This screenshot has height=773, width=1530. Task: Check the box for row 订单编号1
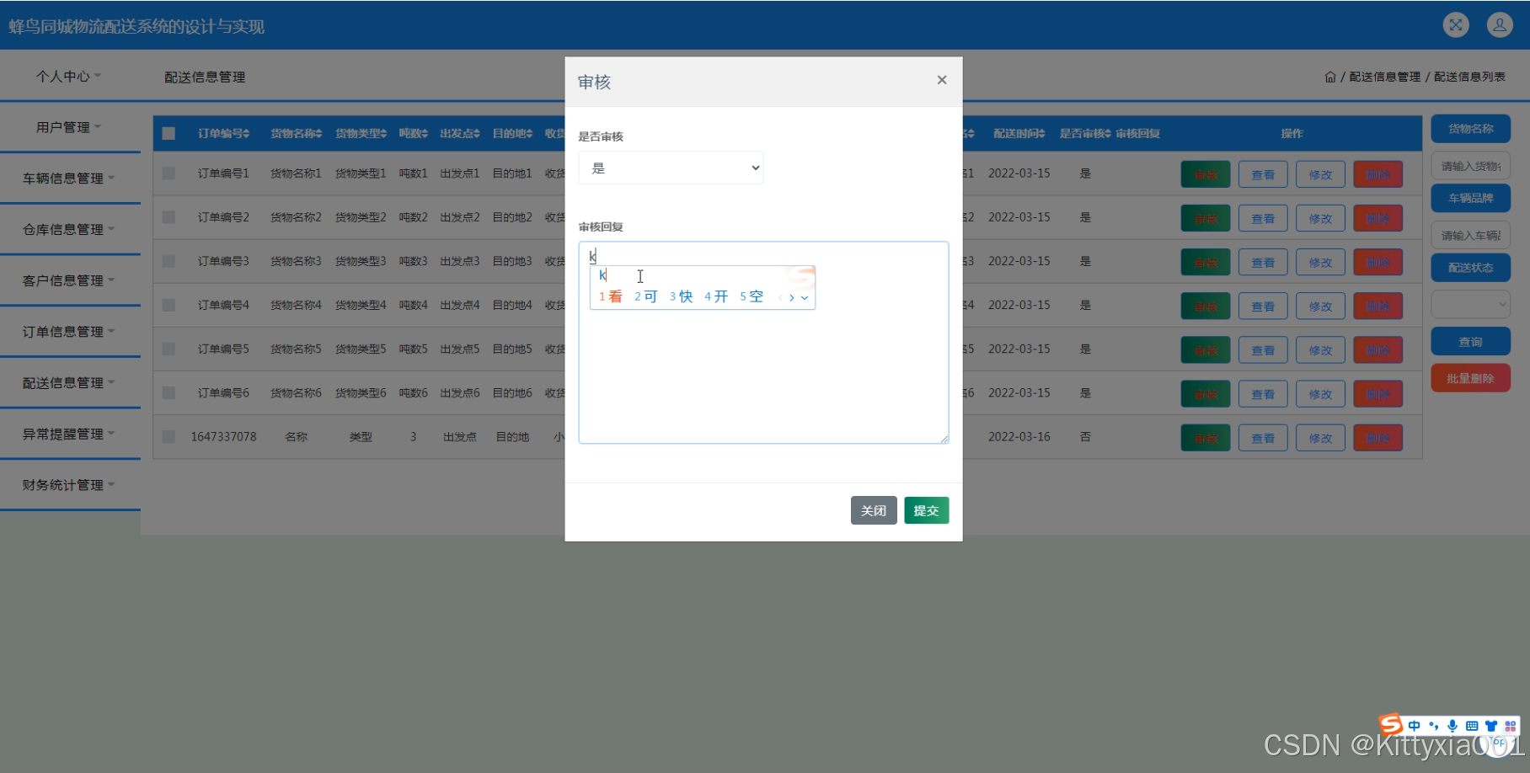[169, 173]
